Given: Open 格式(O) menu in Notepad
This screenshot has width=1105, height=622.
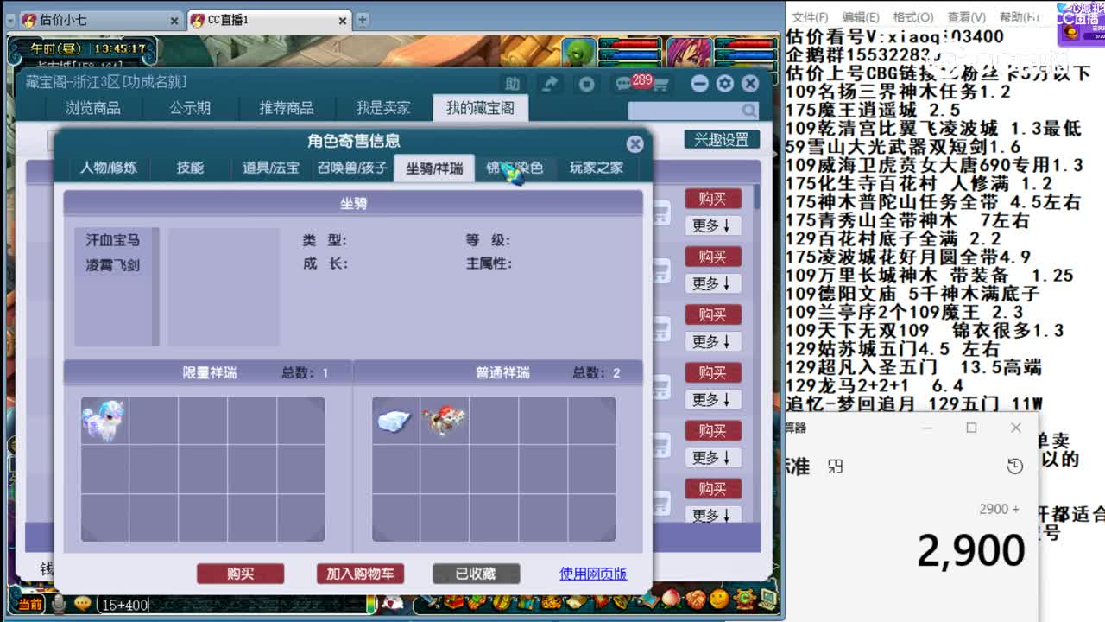Looking at the screenshot, I should coord(913,17).
